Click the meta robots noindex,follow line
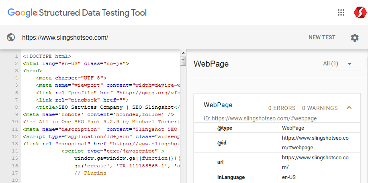This screenshot has width=368, height=183. [x=98, y=115]
